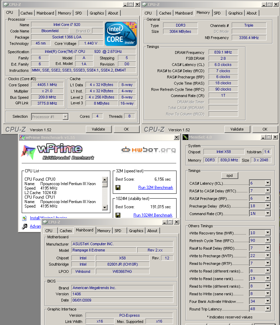The width and height of the screenshot is (280, 325).
Task: Click the down arrow of the CPU List scrollbar
Action: [x=105, y=207]
